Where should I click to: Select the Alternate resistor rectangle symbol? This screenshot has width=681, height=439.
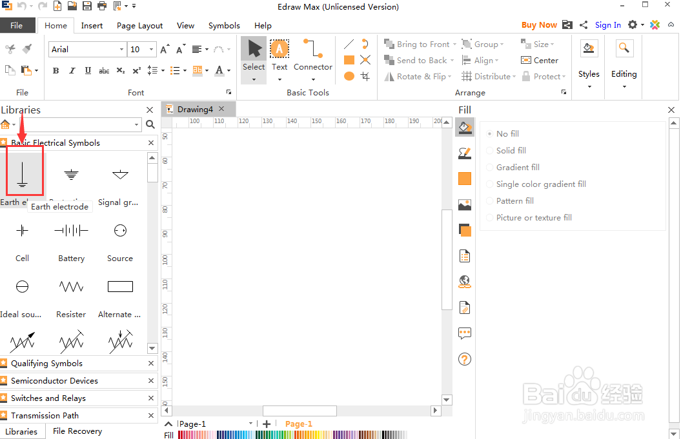click(x=120, y=287)
